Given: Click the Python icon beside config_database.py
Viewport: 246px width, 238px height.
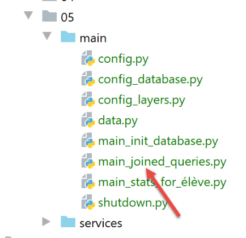Looking at the screenshot, I should click(88, 79).
